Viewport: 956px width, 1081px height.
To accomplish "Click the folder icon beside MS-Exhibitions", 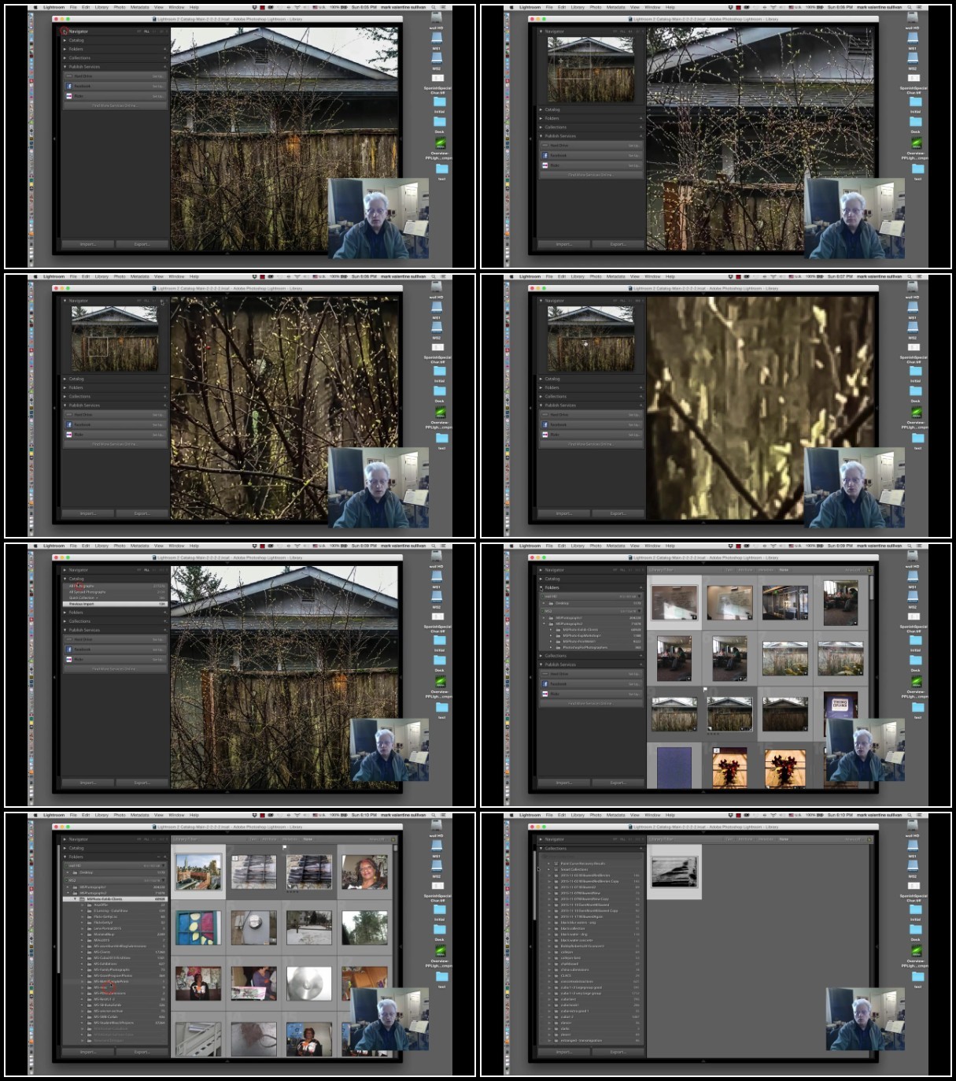I will [89, 964].
